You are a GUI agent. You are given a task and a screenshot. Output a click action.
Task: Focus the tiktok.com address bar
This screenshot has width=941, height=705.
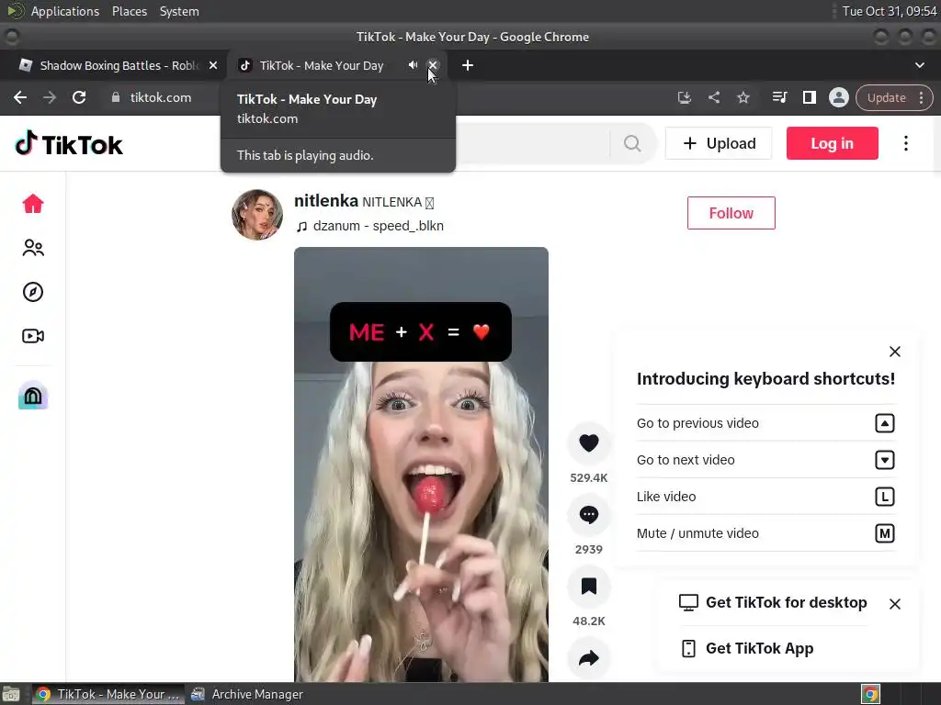click(x=160, y=97)
